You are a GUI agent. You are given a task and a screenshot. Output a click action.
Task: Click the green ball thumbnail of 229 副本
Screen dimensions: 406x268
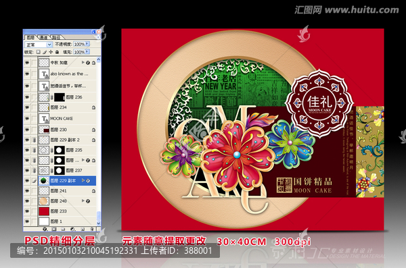click(x=44, y=181)
